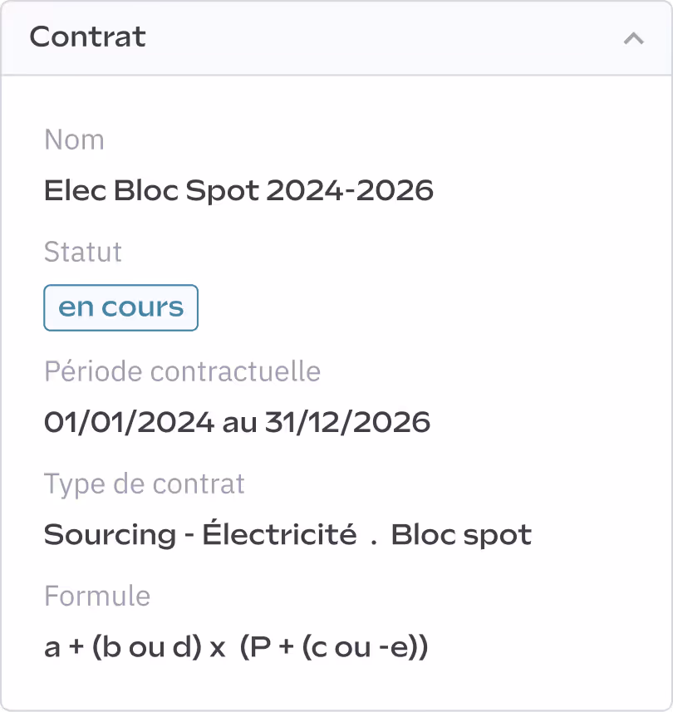Click the Période contractuelle label
Image resolution: width=673 pixels, height=712 pixels.
click(182, 371)
